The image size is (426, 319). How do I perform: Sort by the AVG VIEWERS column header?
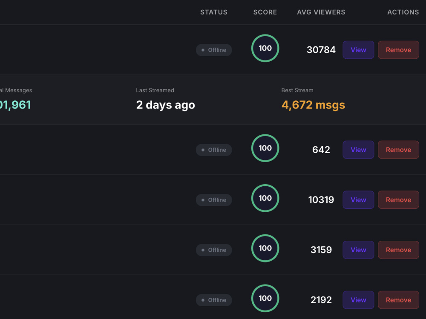coord(321,12)
